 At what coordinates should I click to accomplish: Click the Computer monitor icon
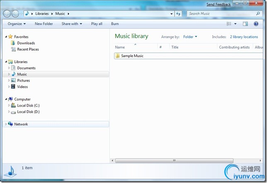pyautogui.click(x=10, y=99)
